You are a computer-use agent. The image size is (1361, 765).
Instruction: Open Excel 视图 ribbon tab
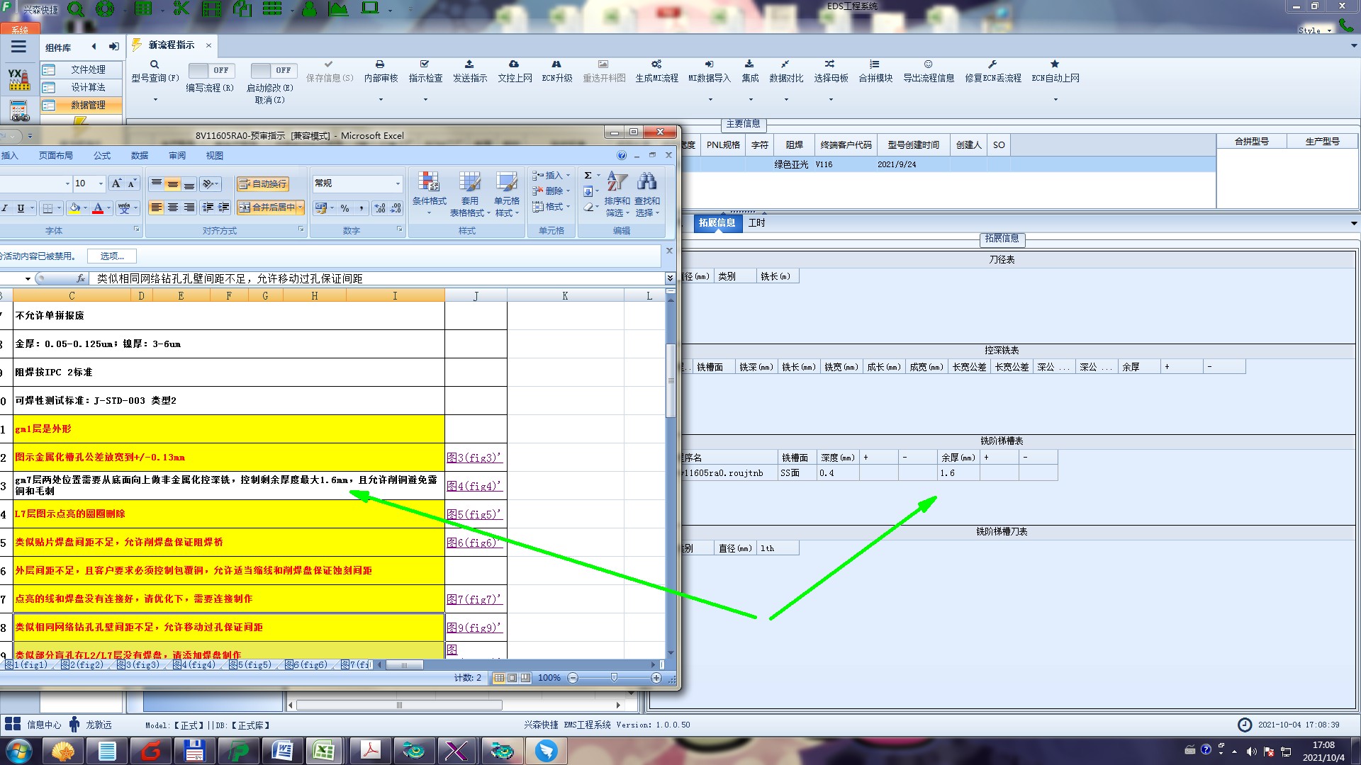pos(214,156)
